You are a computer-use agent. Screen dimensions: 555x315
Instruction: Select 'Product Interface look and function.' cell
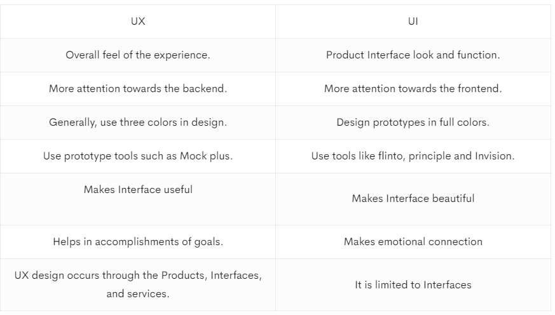[x=413, y=55]
